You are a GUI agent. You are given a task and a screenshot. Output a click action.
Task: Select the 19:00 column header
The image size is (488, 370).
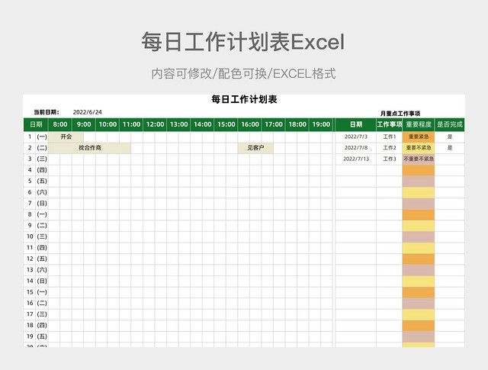pyautogui.click(x=321, y=124)
